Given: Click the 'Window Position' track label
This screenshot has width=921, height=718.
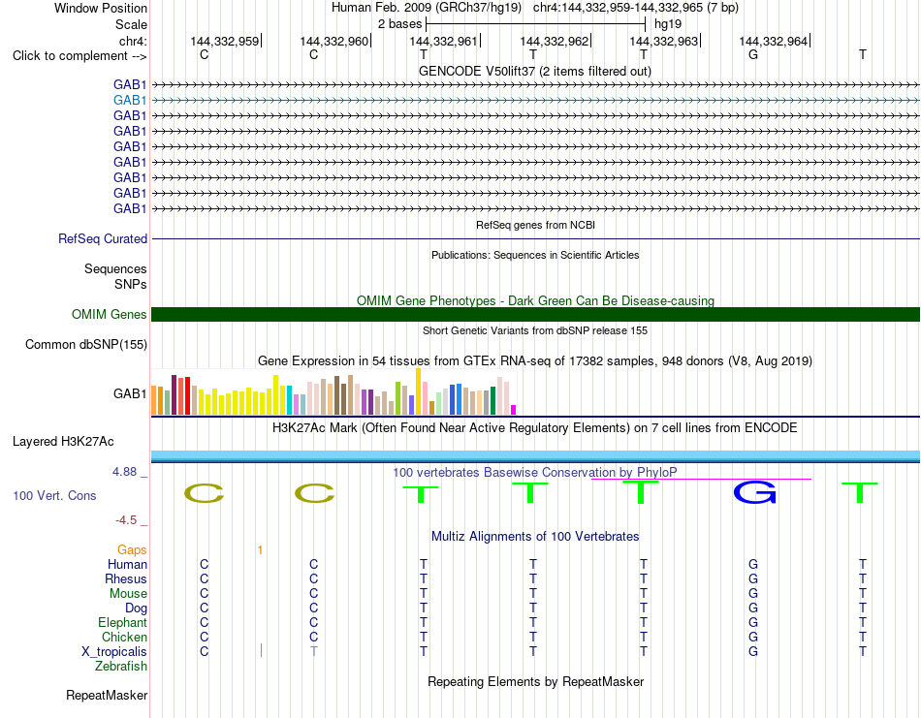Looking at the screenshot, I should coord(101,8).
